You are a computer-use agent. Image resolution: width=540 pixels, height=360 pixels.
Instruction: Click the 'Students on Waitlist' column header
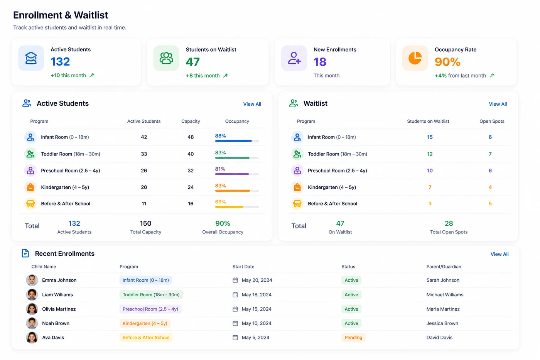pyautogui.click(x=428, y=121)
